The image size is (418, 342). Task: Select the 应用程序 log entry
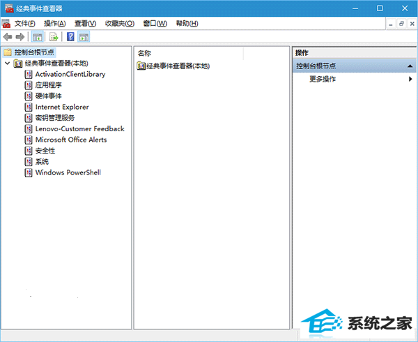49,85
